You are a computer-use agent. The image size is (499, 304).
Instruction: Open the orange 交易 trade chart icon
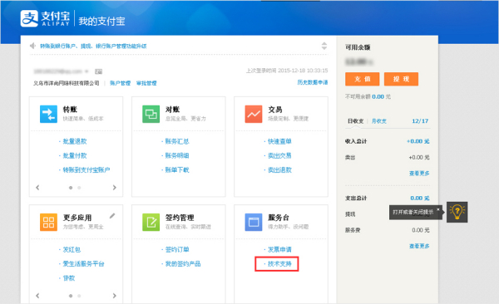(x=254, y=114)
